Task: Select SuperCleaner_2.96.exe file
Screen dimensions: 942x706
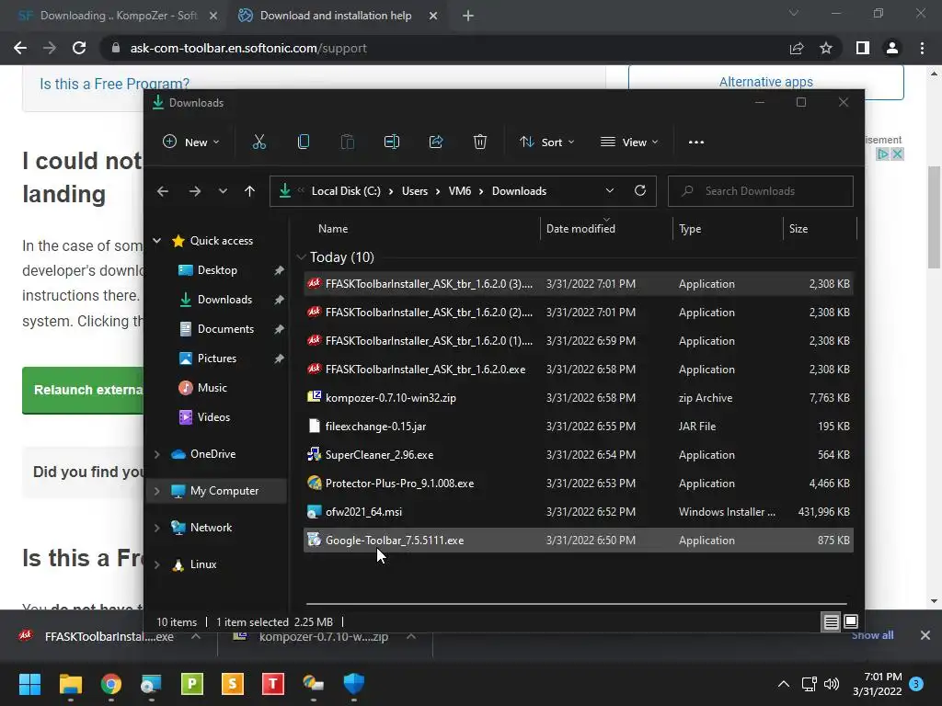Action: pyautogui.click(x=578, y=454)
